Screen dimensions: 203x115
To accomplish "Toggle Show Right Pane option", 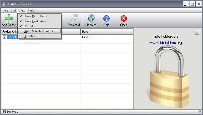I will 39,16.
